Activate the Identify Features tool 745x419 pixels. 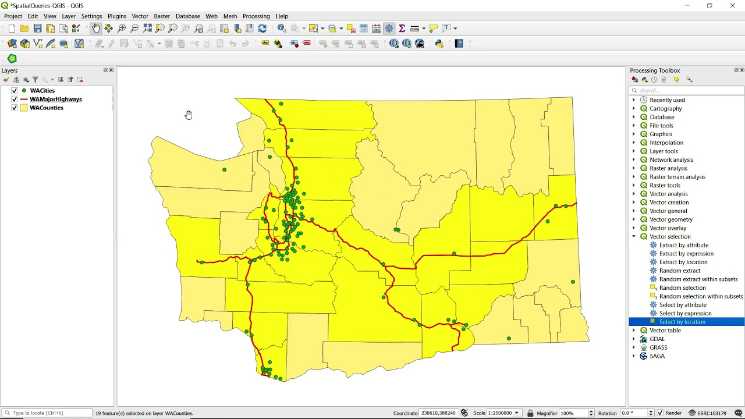(282, 28)
